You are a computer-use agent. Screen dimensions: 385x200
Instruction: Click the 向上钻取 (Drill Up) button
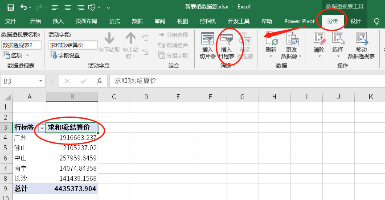click(x=131, y=45)
